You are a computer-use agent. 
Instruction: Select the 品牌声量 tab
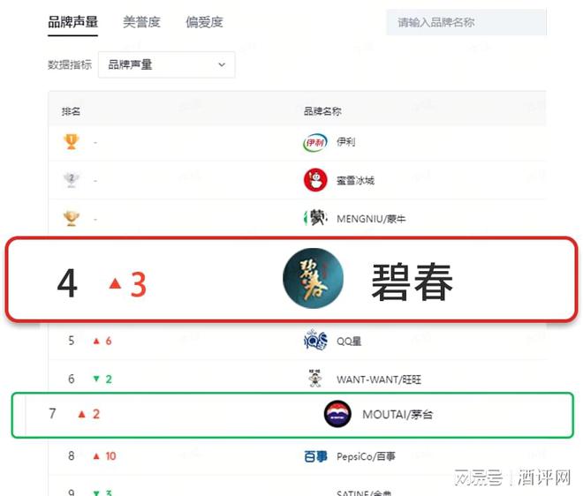73,22
